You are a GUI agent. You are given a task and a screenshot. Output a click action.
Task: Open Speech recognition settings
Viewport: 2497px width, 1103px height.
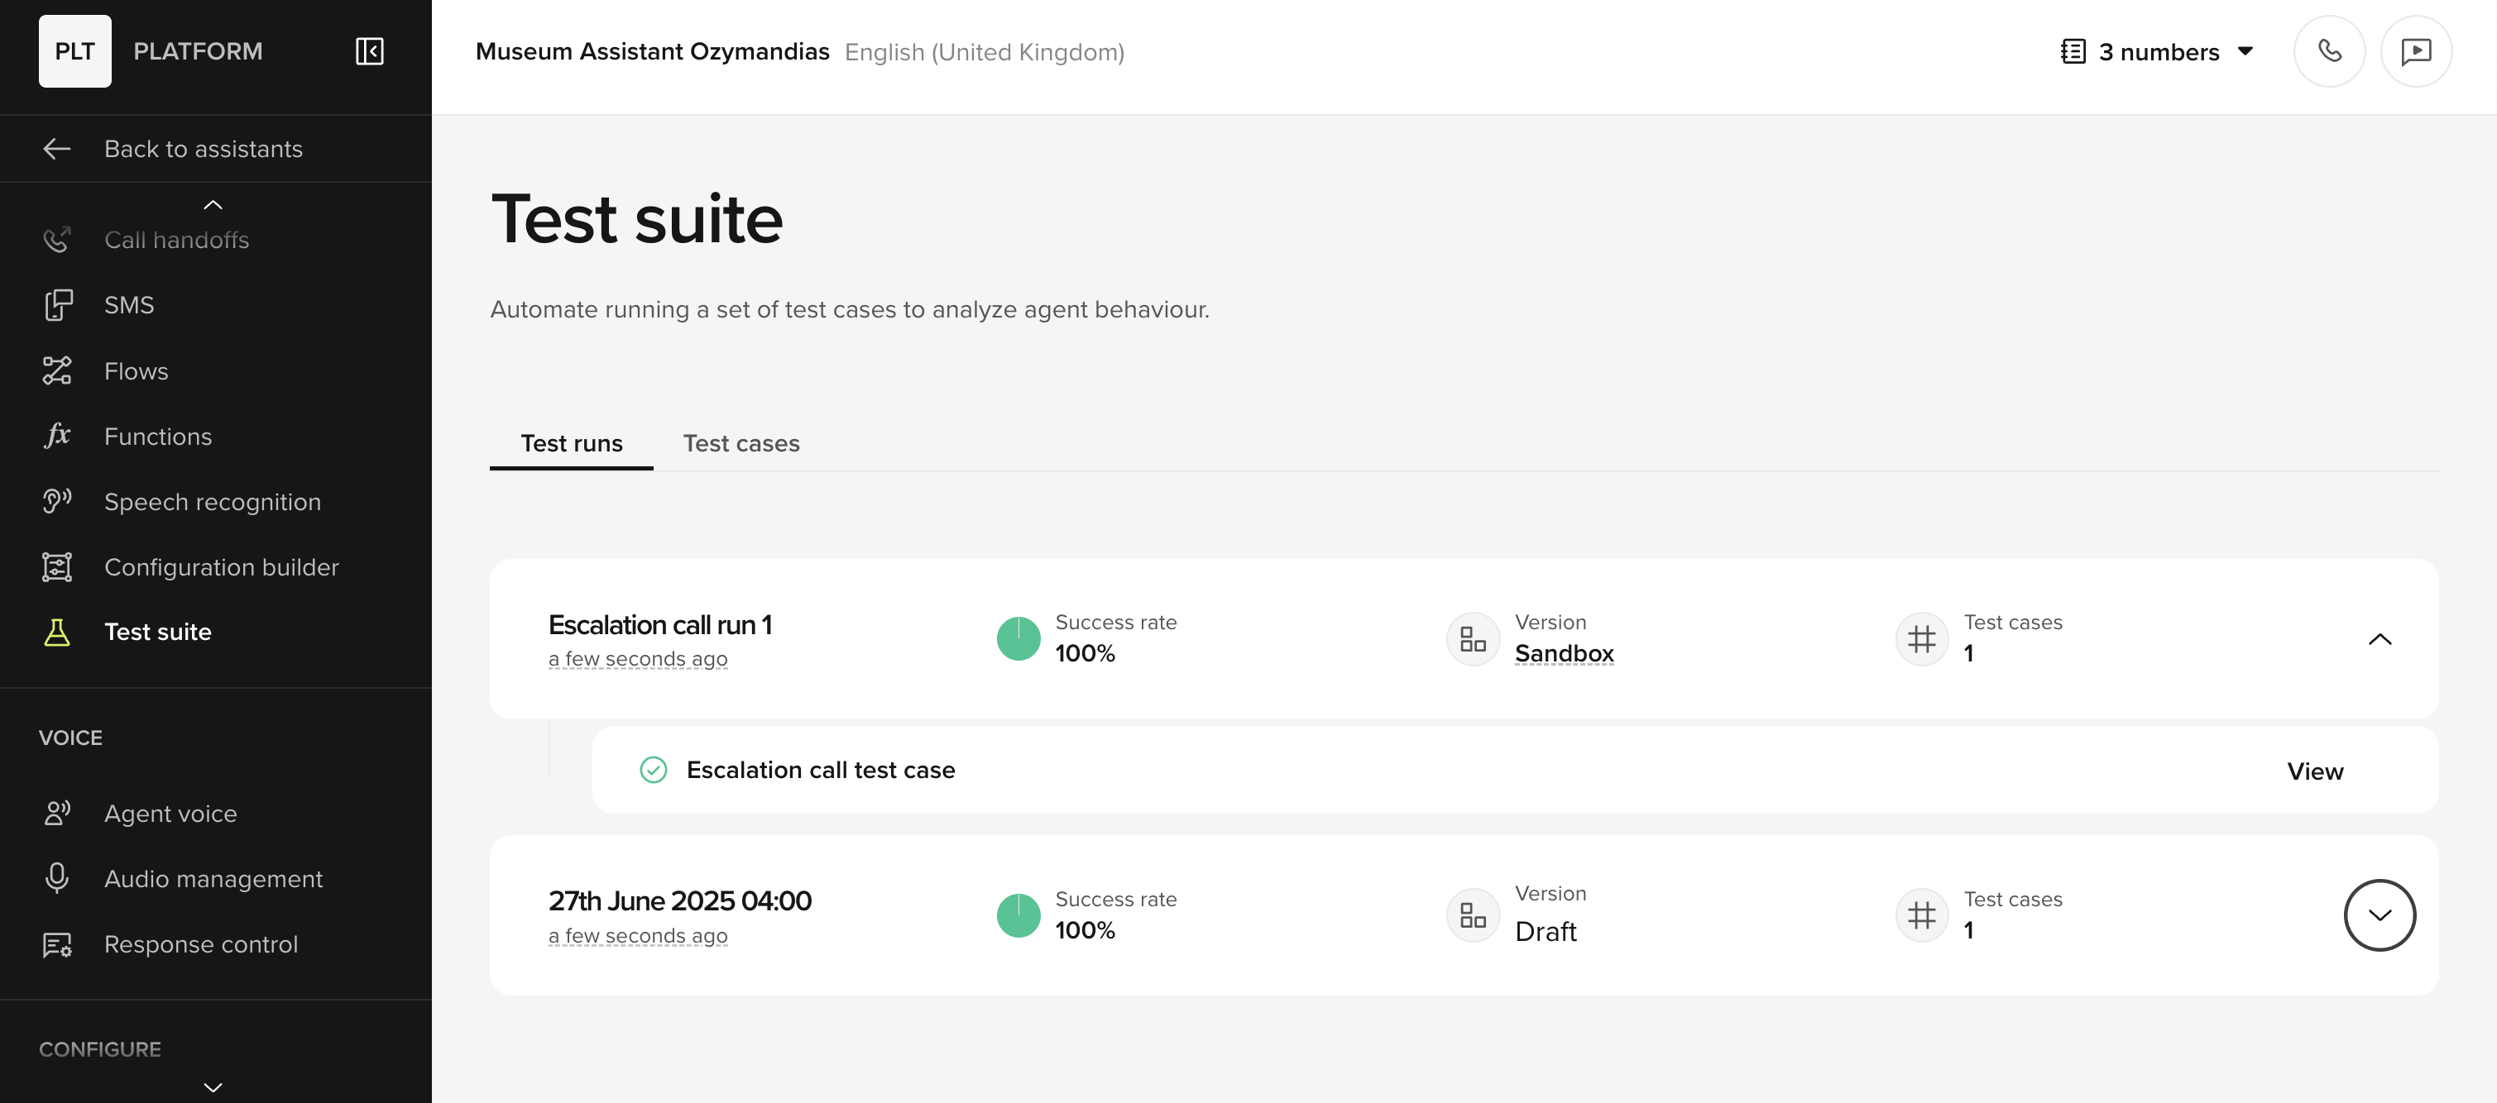(211, 502)
